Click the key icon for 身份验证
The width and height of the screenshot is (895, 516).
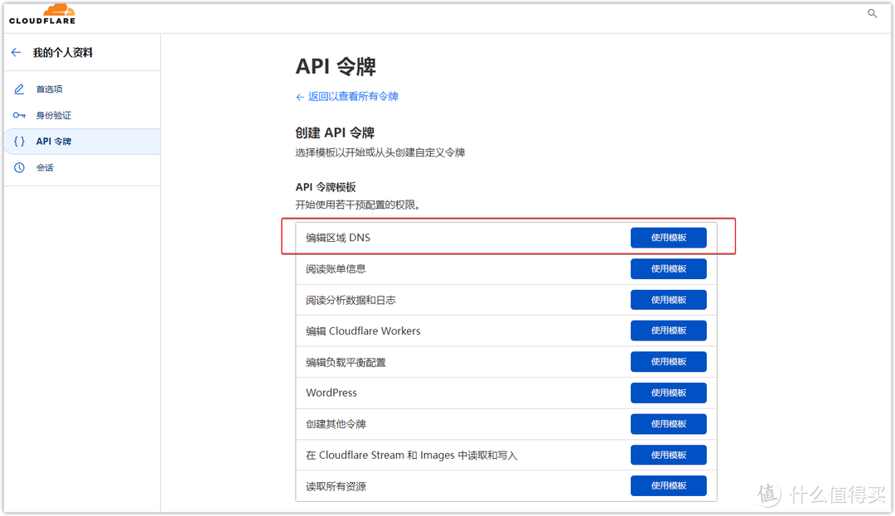(19, 115)
